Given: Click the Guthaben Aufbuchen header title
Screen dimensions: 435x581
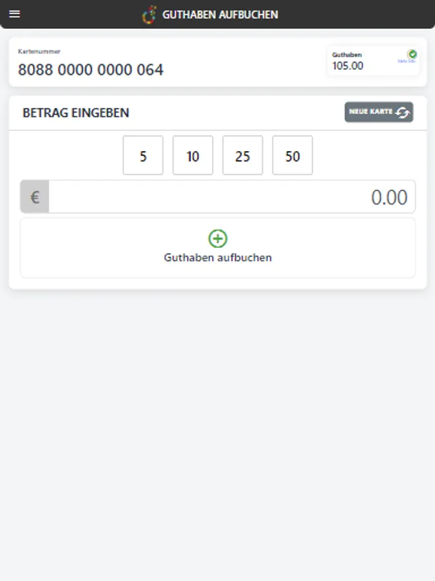Looking at the screenshot, I should pos(220,14).
